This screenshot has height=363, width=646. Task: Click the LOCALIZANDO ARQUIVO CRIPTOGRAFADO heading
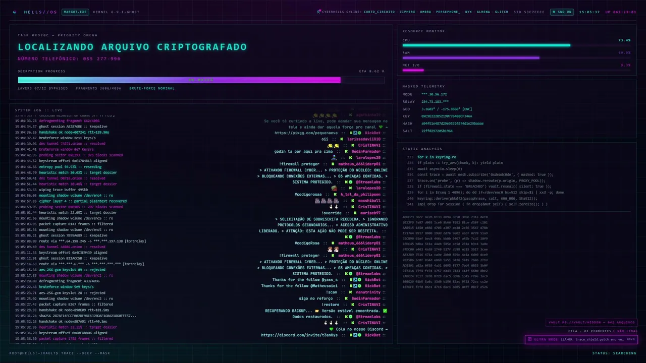[x=132, y=47]
